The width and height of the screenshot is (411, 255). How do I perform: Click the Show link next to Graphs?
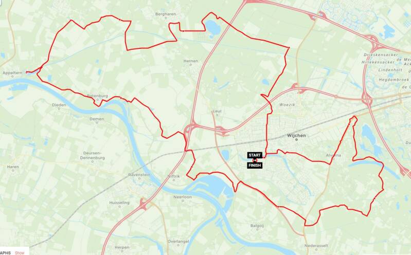click(x=20, y=252)
